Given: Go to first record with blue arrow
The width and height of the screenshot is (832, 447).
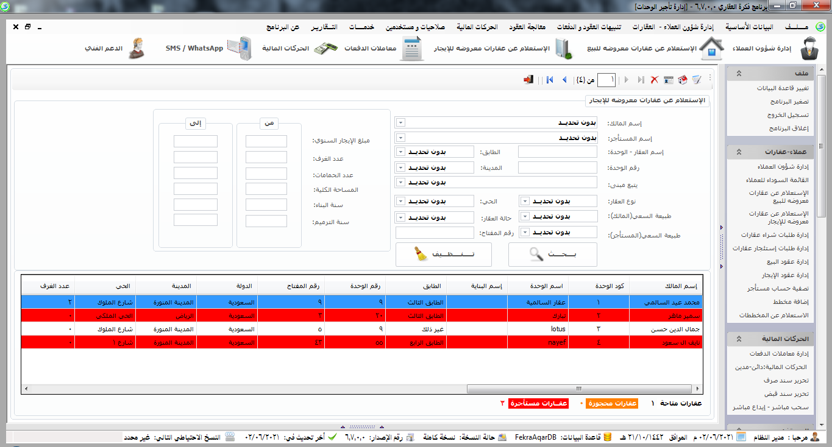Looking at the screenshot, I should 550,80.
